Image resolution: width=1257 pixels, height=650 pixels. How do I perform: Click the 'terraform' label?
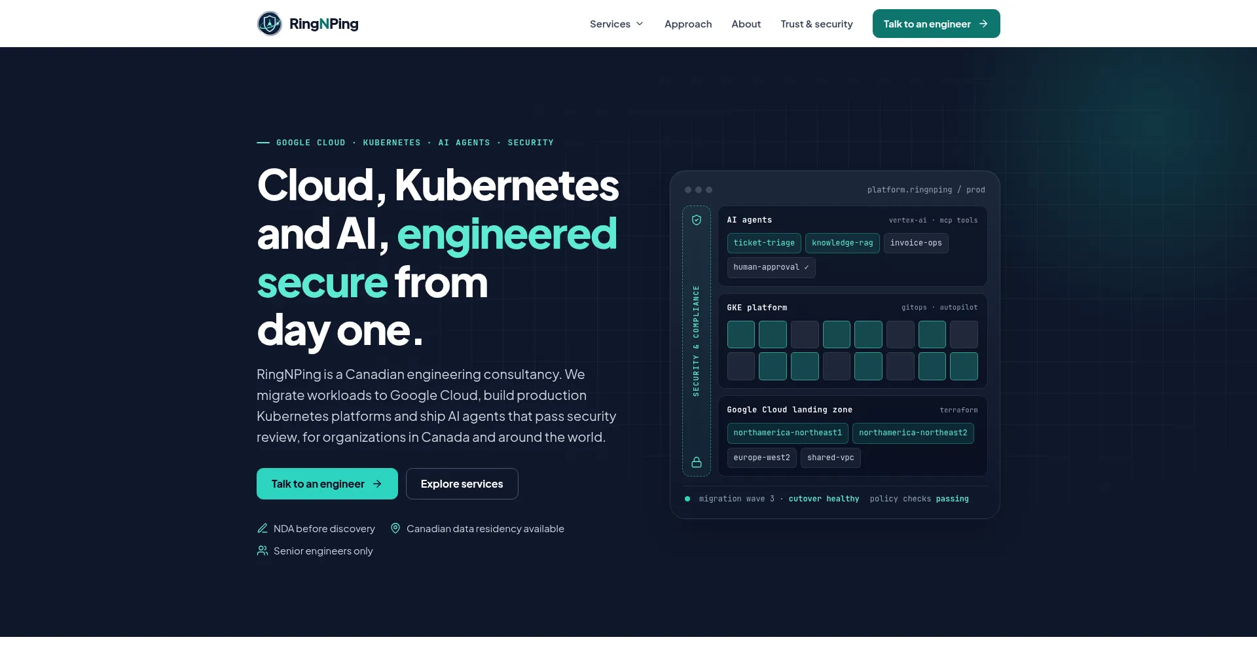click(959, 410)
